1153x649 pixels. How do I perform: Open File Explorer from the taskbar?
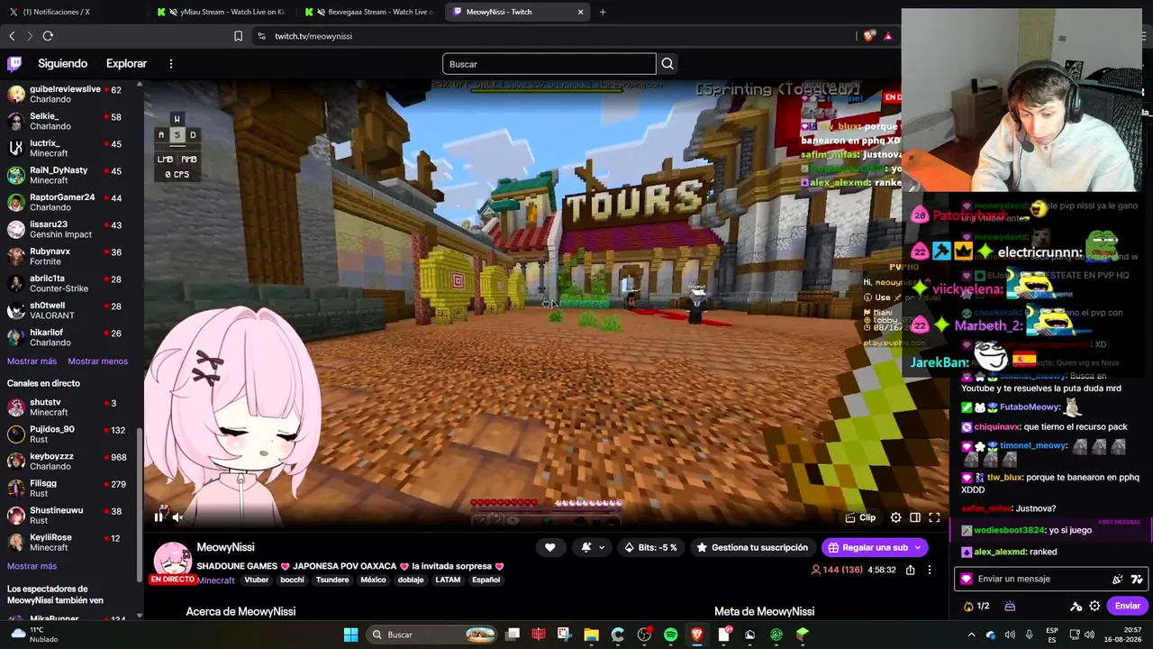click(591, 635)
